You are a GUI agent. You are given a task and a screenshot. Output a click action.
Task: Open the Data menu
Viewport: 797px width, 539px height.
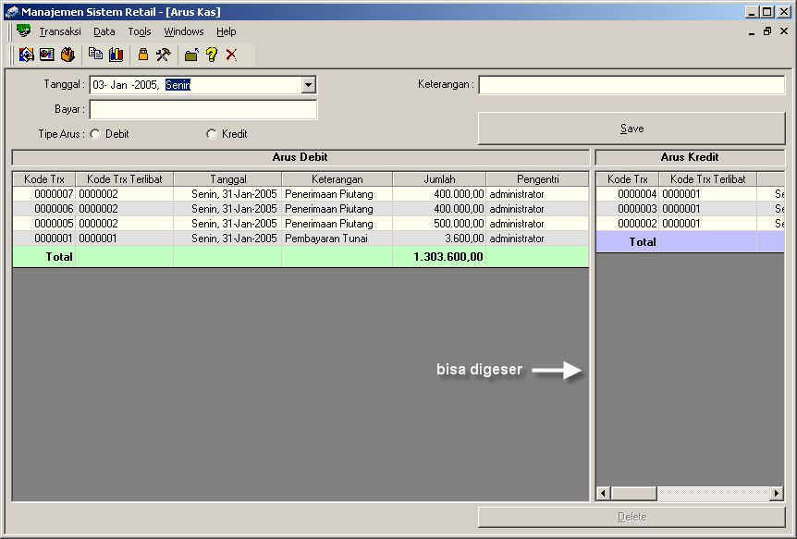point(104,31)
